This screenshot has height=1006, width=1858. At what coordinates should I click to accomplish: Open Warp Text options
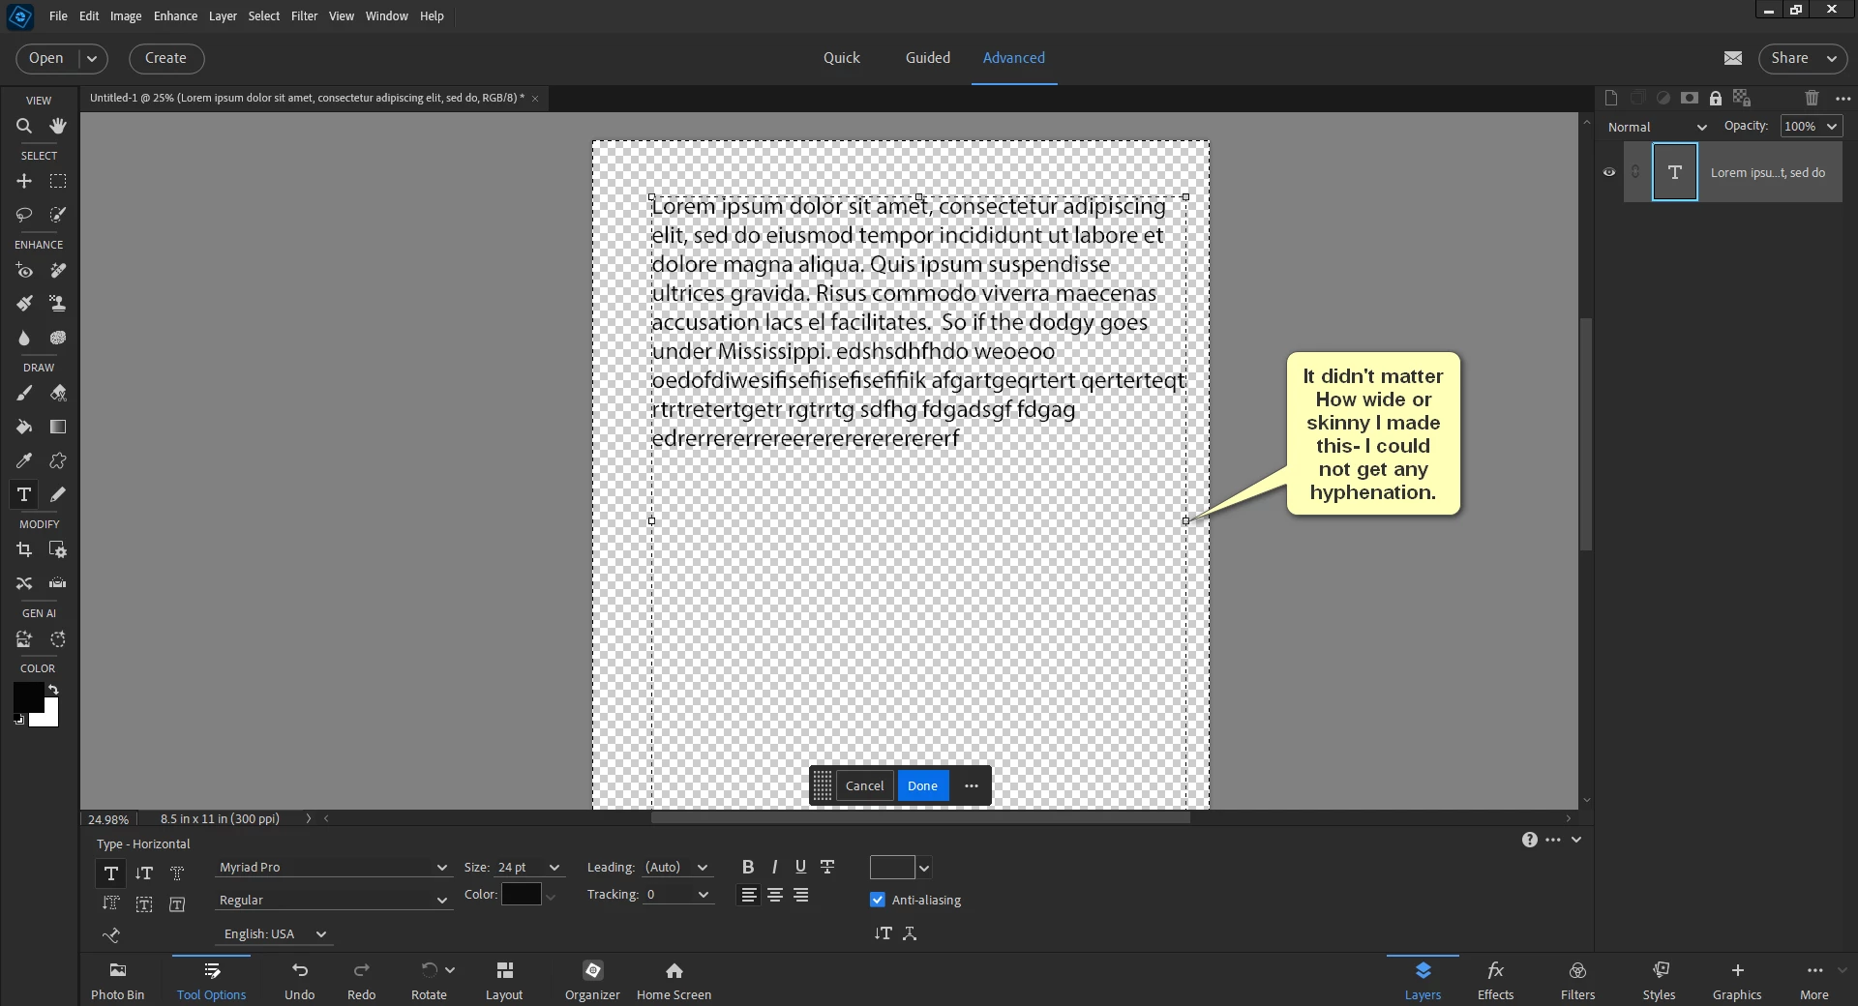click(x=910, y=933)
